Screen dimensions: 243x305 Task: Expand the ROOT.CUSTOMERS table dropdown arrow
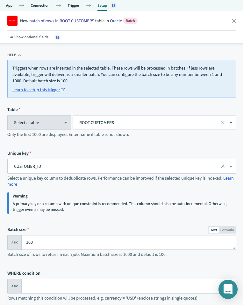point(231,123)
